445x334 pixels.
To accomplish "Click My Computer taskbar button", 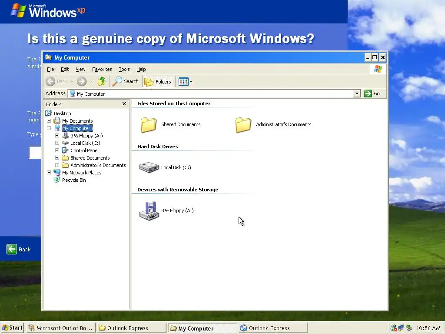I will tap(202, 328).
